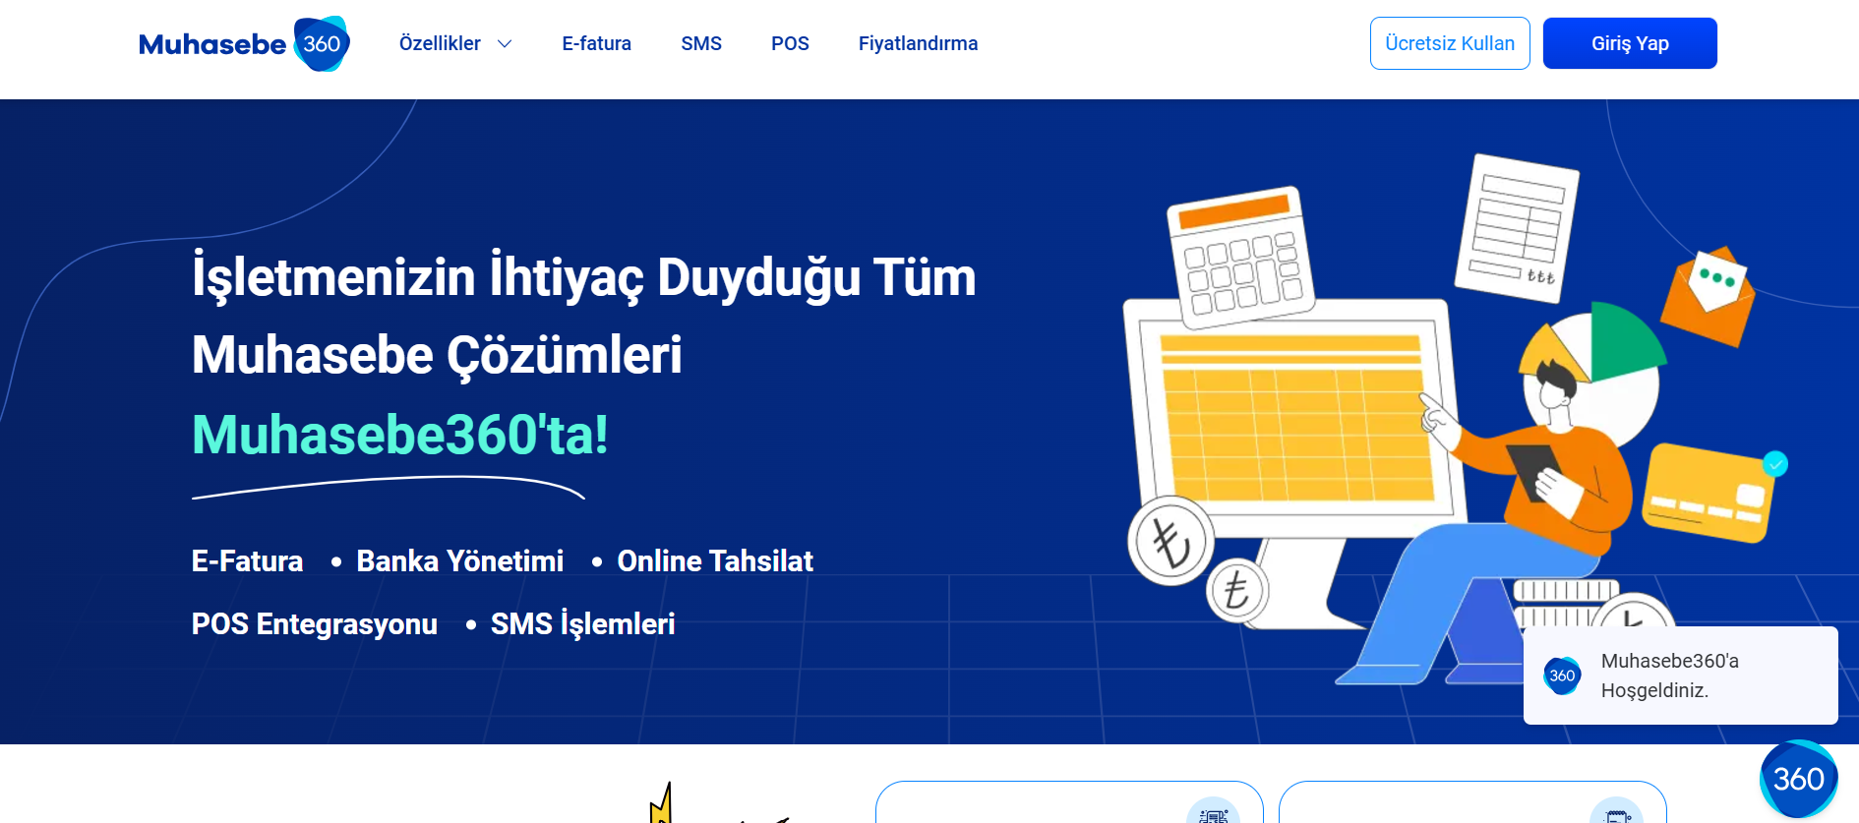Click the 360 avatar in welcome popup
Image resolution: width=1859 pixels, height=823 pixels.
pyautogui.click(x=1562, y=676)
